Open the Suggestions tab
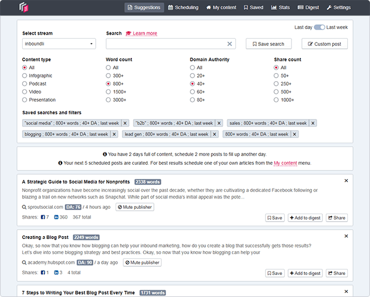The width and height of the screenshot is (370, 297). coord(144,8)
